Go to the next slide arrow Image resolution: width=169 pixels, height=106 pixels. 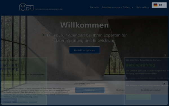click(165, 55)
